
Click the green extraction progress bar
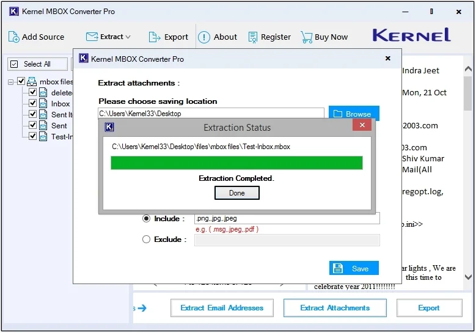pyautogui.click(x=237, y=163)
